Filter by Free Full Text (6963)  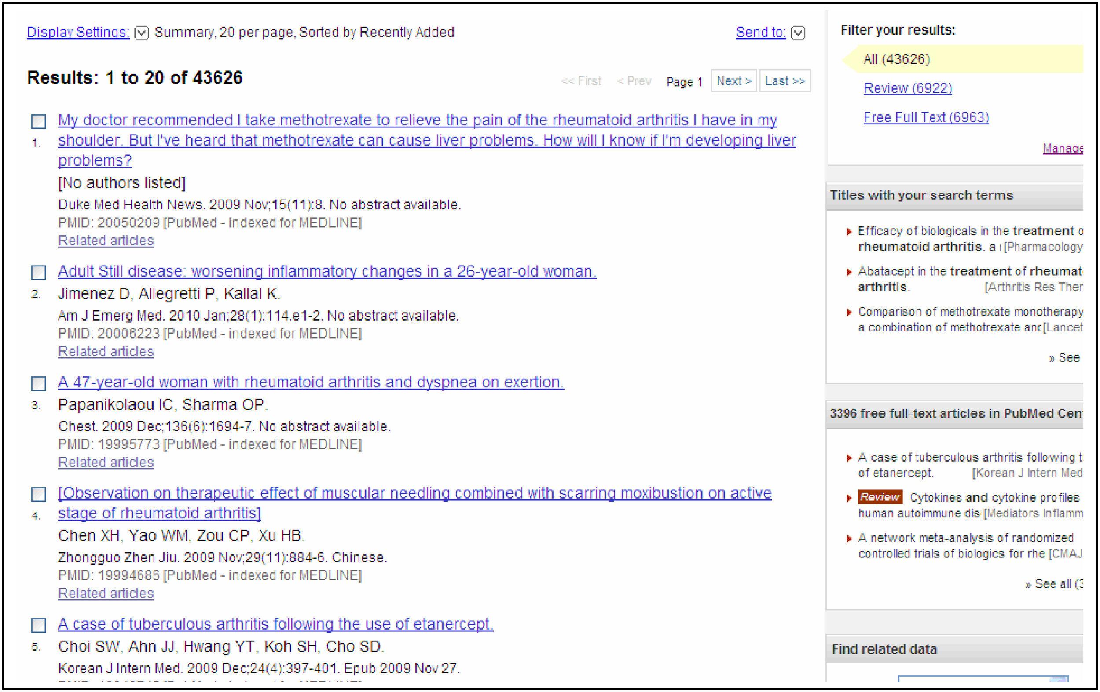point(926,118)
